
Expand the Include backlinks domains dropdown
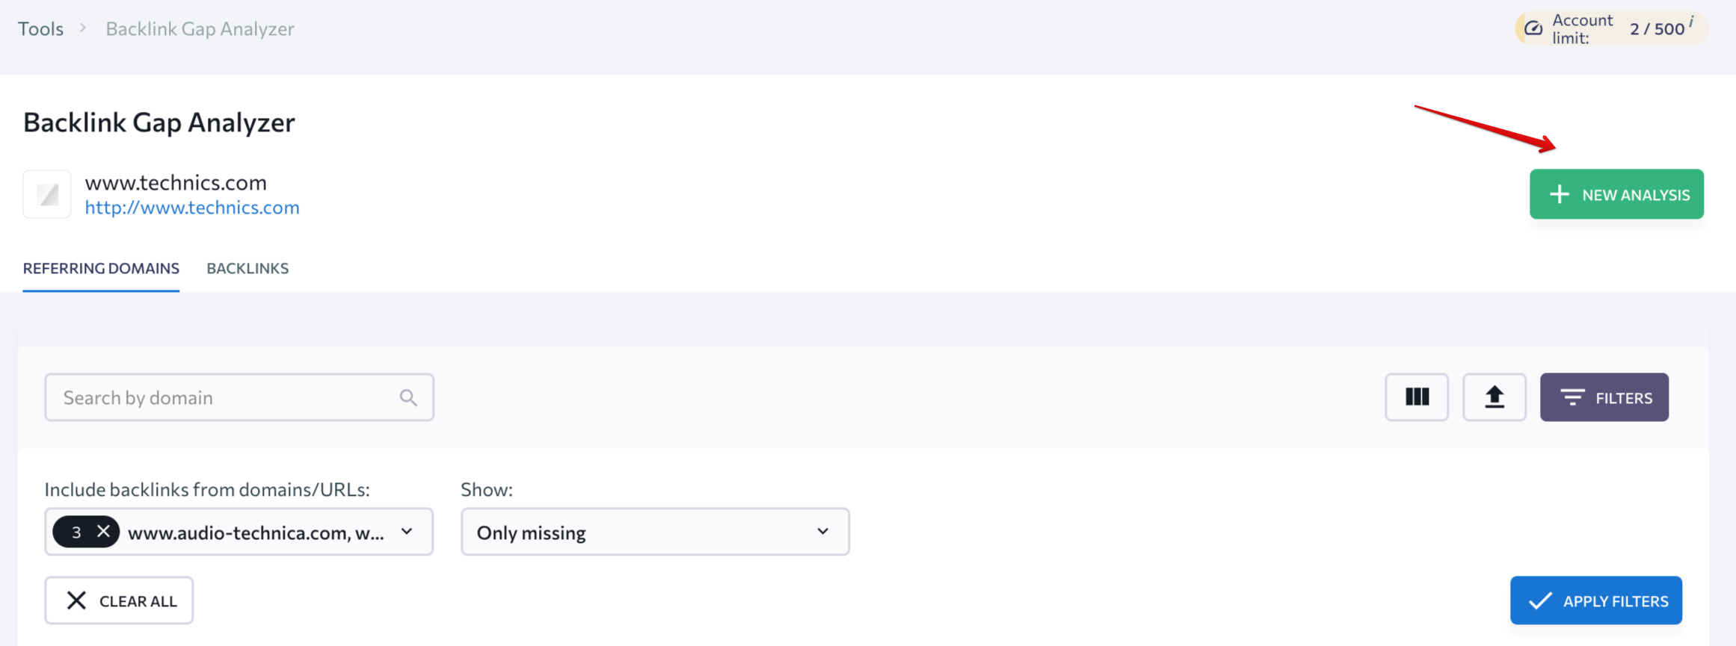click(407, 532)
